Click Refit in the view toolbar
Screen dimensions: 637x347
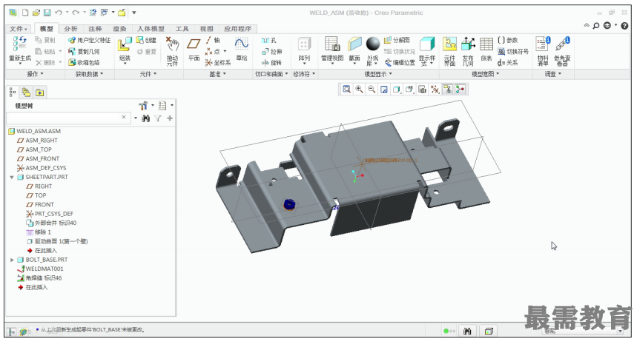(346, 90)
